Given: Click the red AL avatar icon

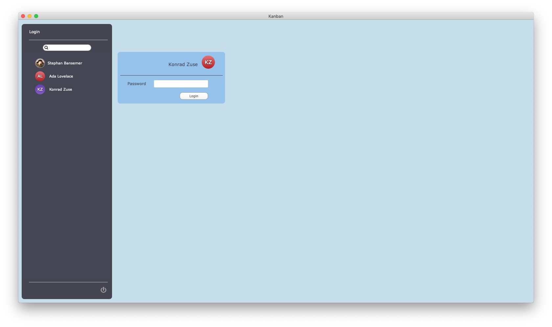Looking at the screenshot, I should (40, 76).
